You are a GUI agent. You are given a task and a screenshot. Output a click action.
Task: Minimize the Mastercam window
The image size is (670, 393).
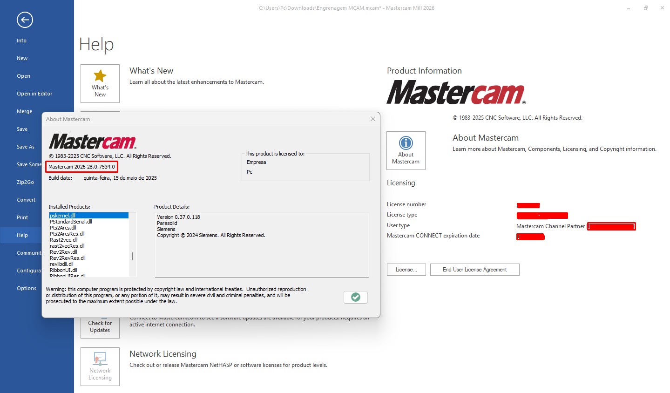pos(629,8)
